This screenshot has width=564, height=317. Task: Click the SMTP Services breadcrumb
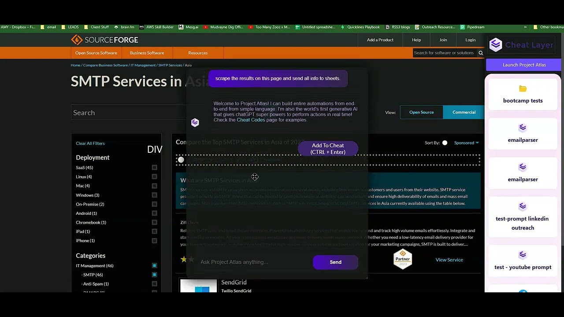tap(170, 65)
